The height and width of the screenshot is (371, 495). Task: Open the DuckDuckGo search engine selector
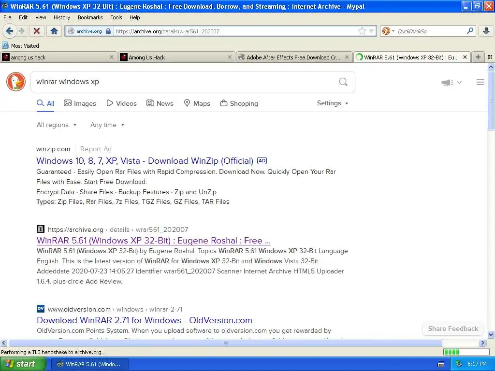click(388, 31)
